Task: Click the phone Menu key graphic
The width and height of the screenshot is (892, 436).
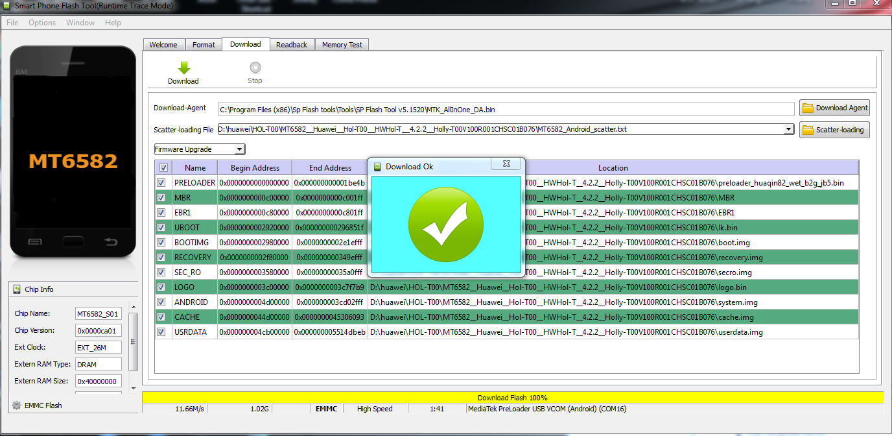Action: (x=34, y=243)
